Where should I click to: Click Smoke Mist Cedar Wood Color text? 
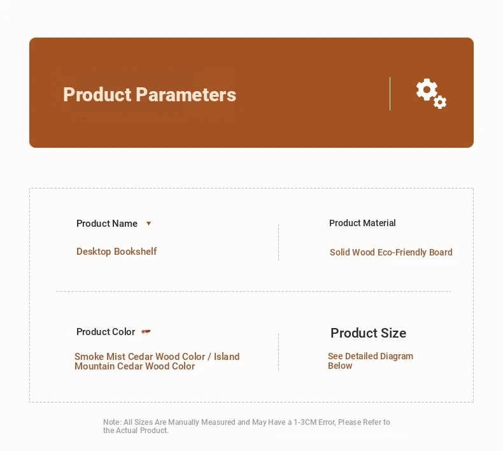[x=139, y=357]
